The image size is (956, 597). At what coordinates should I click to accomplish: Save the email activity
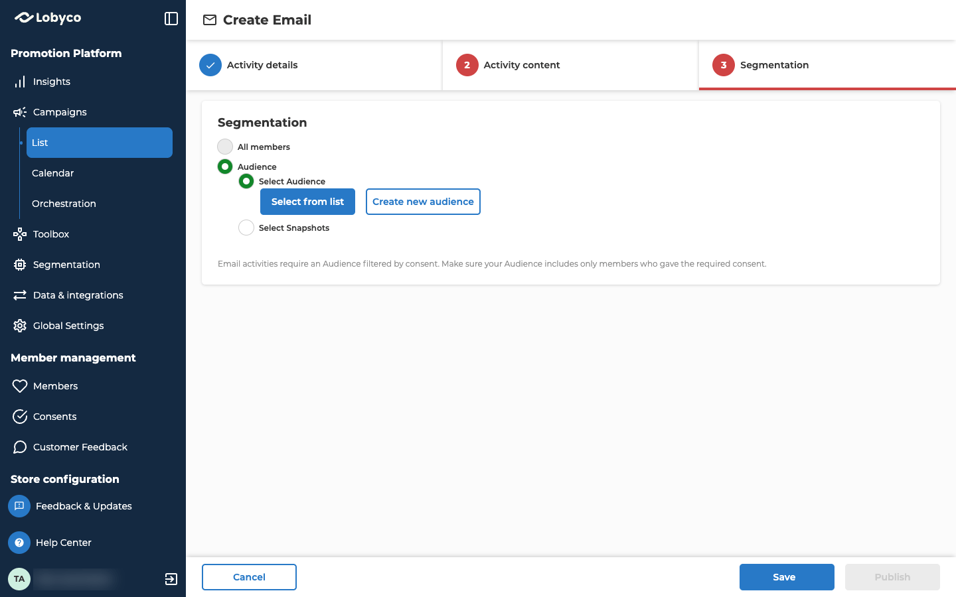(787, 577)
